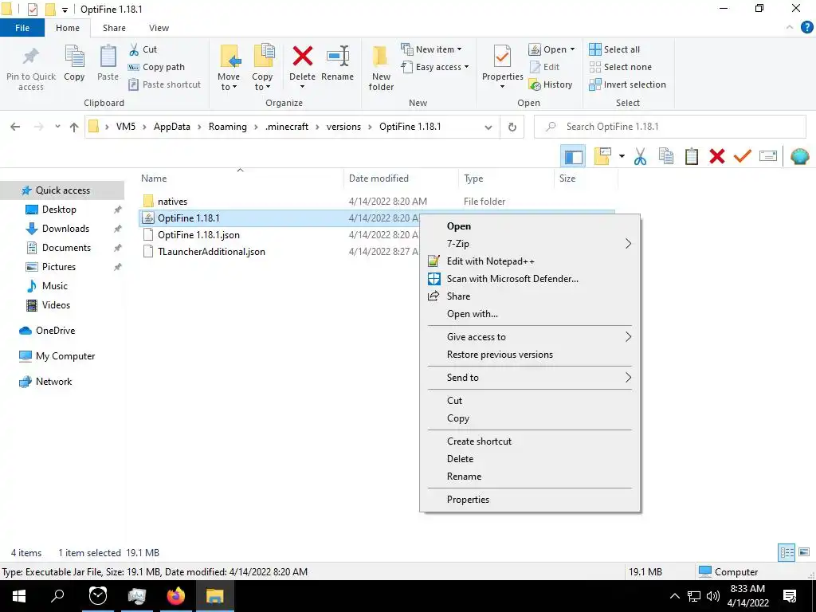Screen dimensions: 816x612
Task: Select TLauncherAdditional.json file
Action: 211,252
